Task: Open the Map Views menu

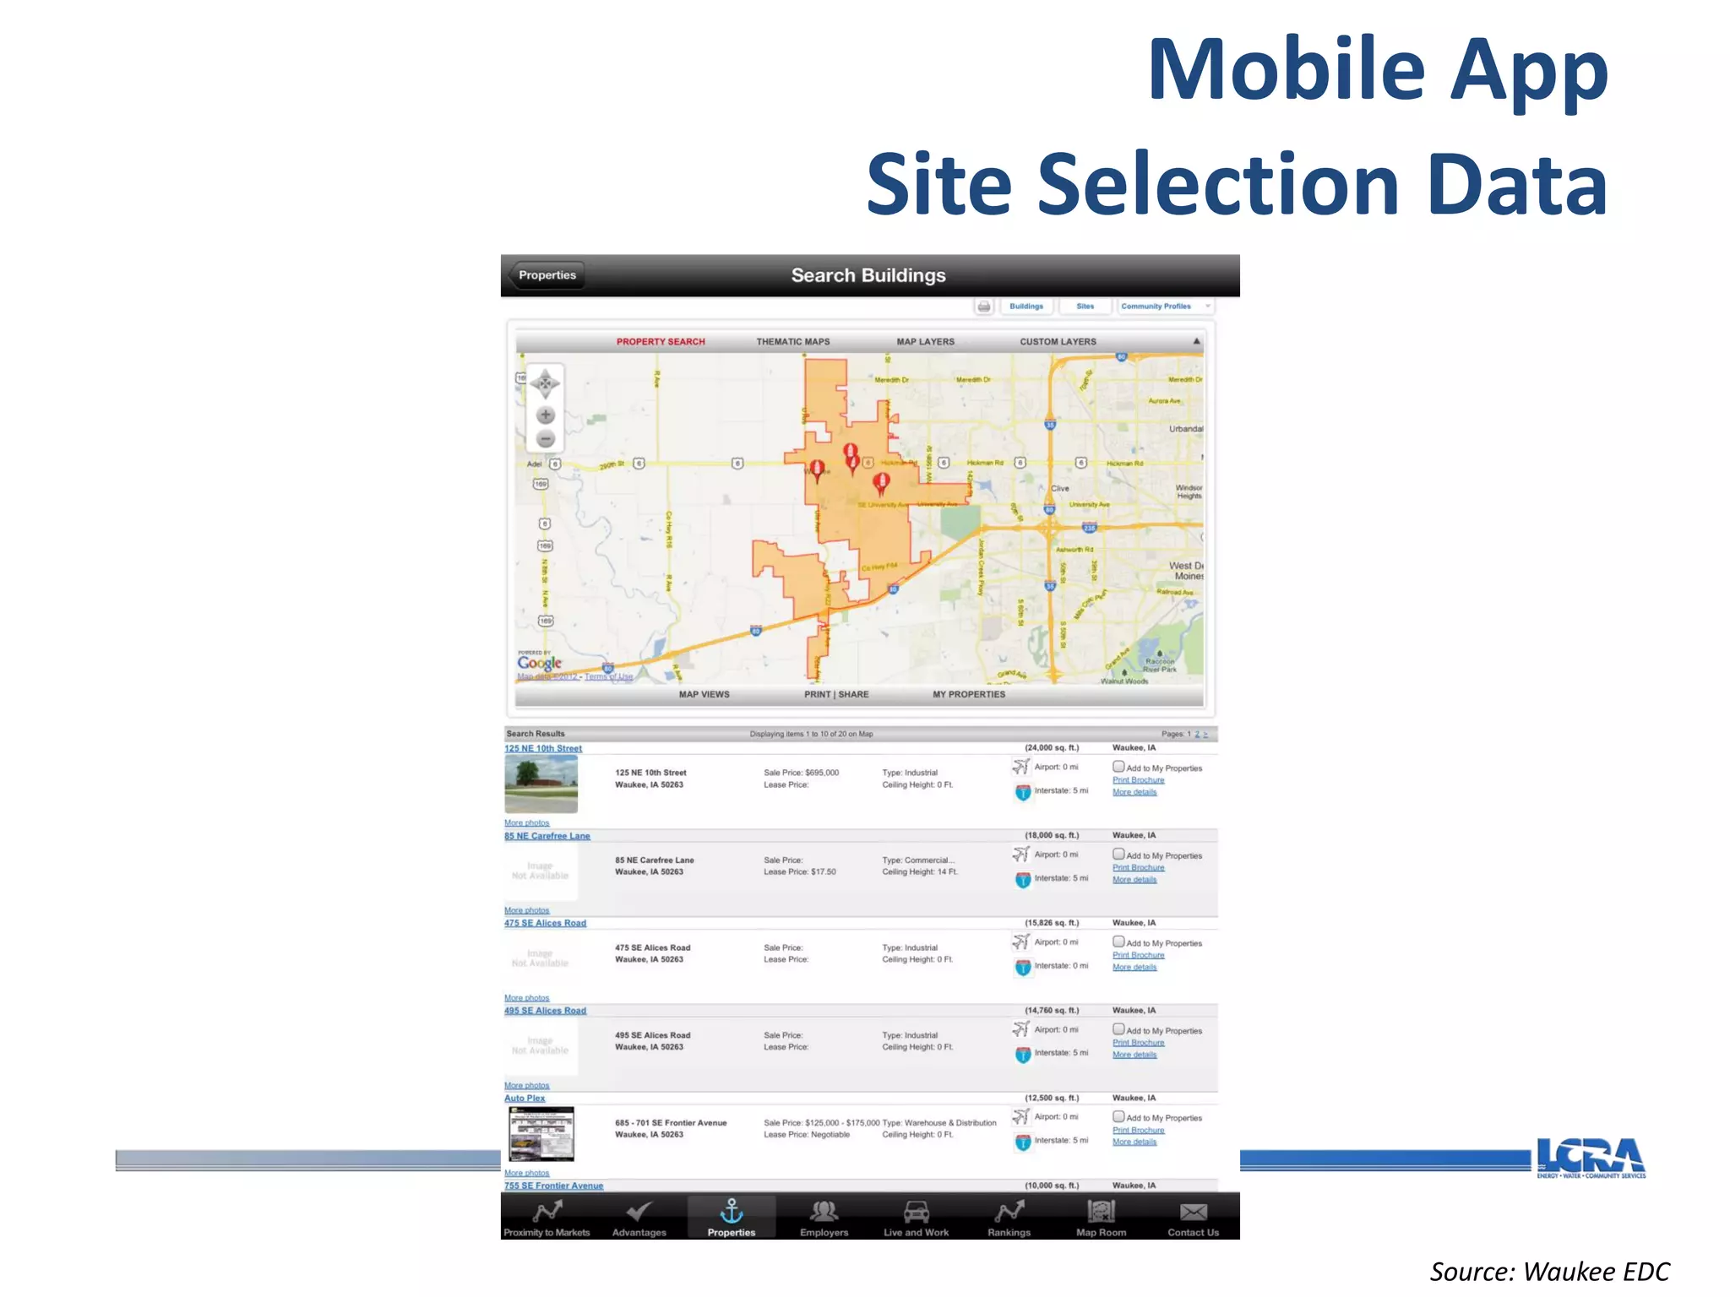Action: coord(704,695)
